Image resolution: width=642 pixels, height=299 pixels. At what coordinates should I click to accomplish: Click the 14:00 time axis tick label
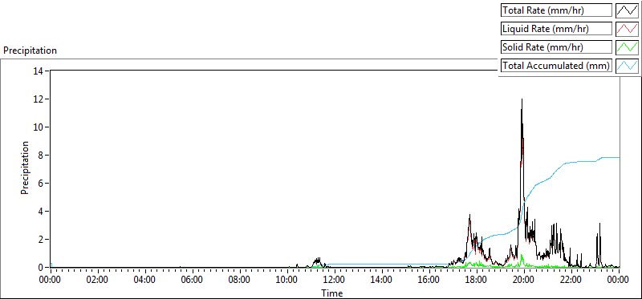(x=382, y=281)
